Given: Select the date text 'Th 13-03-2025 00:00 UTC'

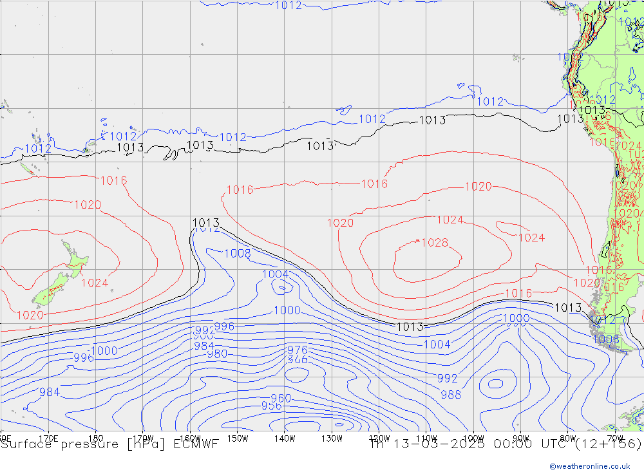Looking at the screenshot, I should pyautogui.click(x=469, y=444).
